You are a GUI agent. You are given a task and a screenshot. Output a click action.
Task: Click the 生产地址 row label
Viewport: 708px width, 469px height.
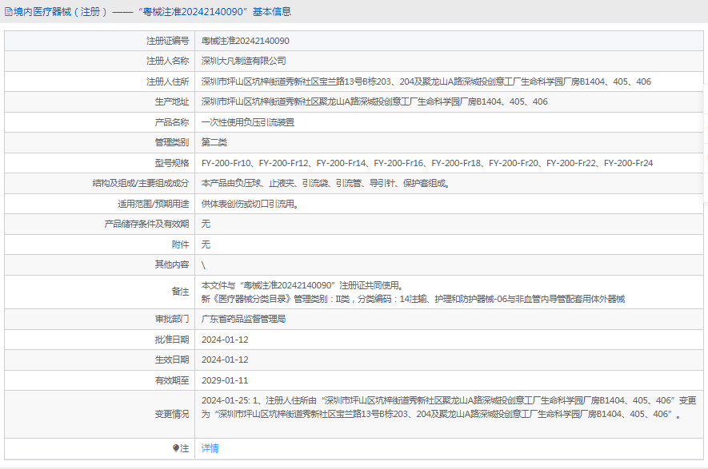pyautogui.click(x=172, y=102)
